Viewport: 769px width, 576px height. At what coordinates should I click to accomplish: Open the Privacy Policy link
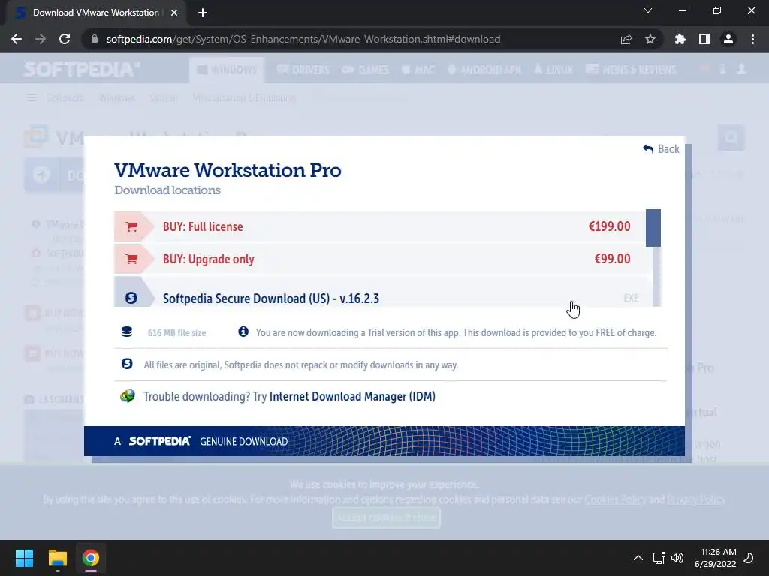tap(696, 499)
